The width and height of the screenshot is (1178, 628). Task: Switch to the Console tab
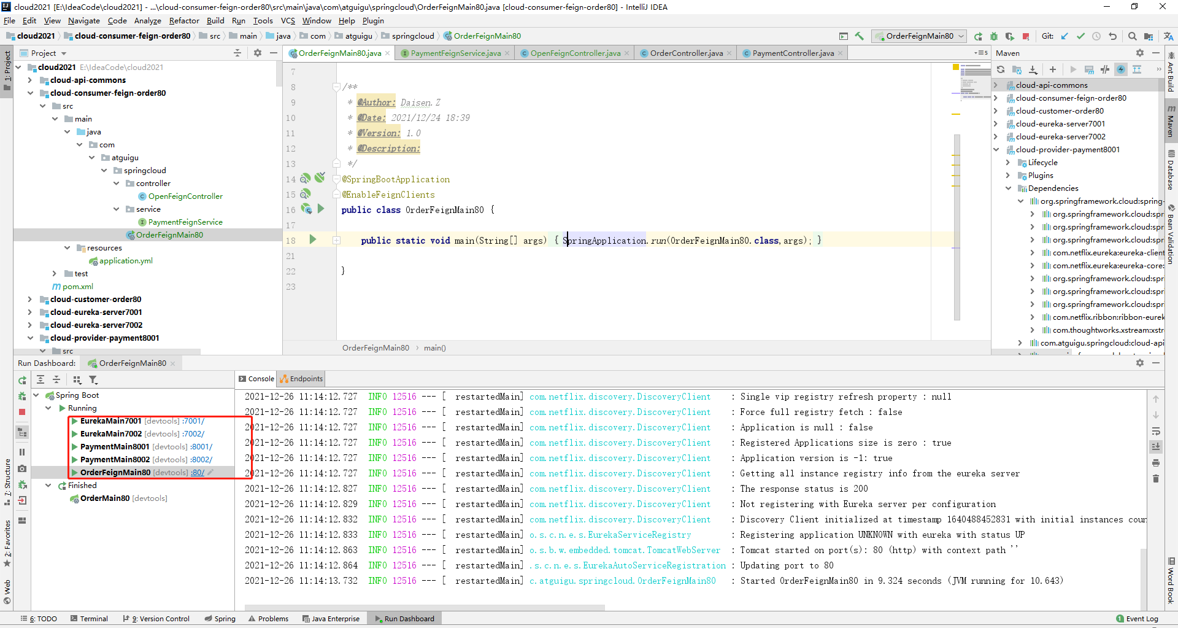pyautogui.click(x=256, y=379)
